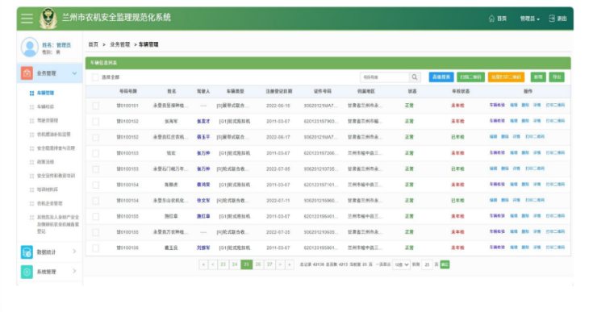The height and width of the screenshot is (312, 589).
Task: Check the row for plate 甘0100151
Action: click(x=96, y=106)
